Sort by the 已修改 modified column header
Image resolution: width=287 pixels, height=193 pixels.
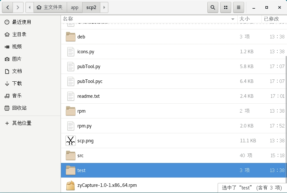click(x=274, y=19)
